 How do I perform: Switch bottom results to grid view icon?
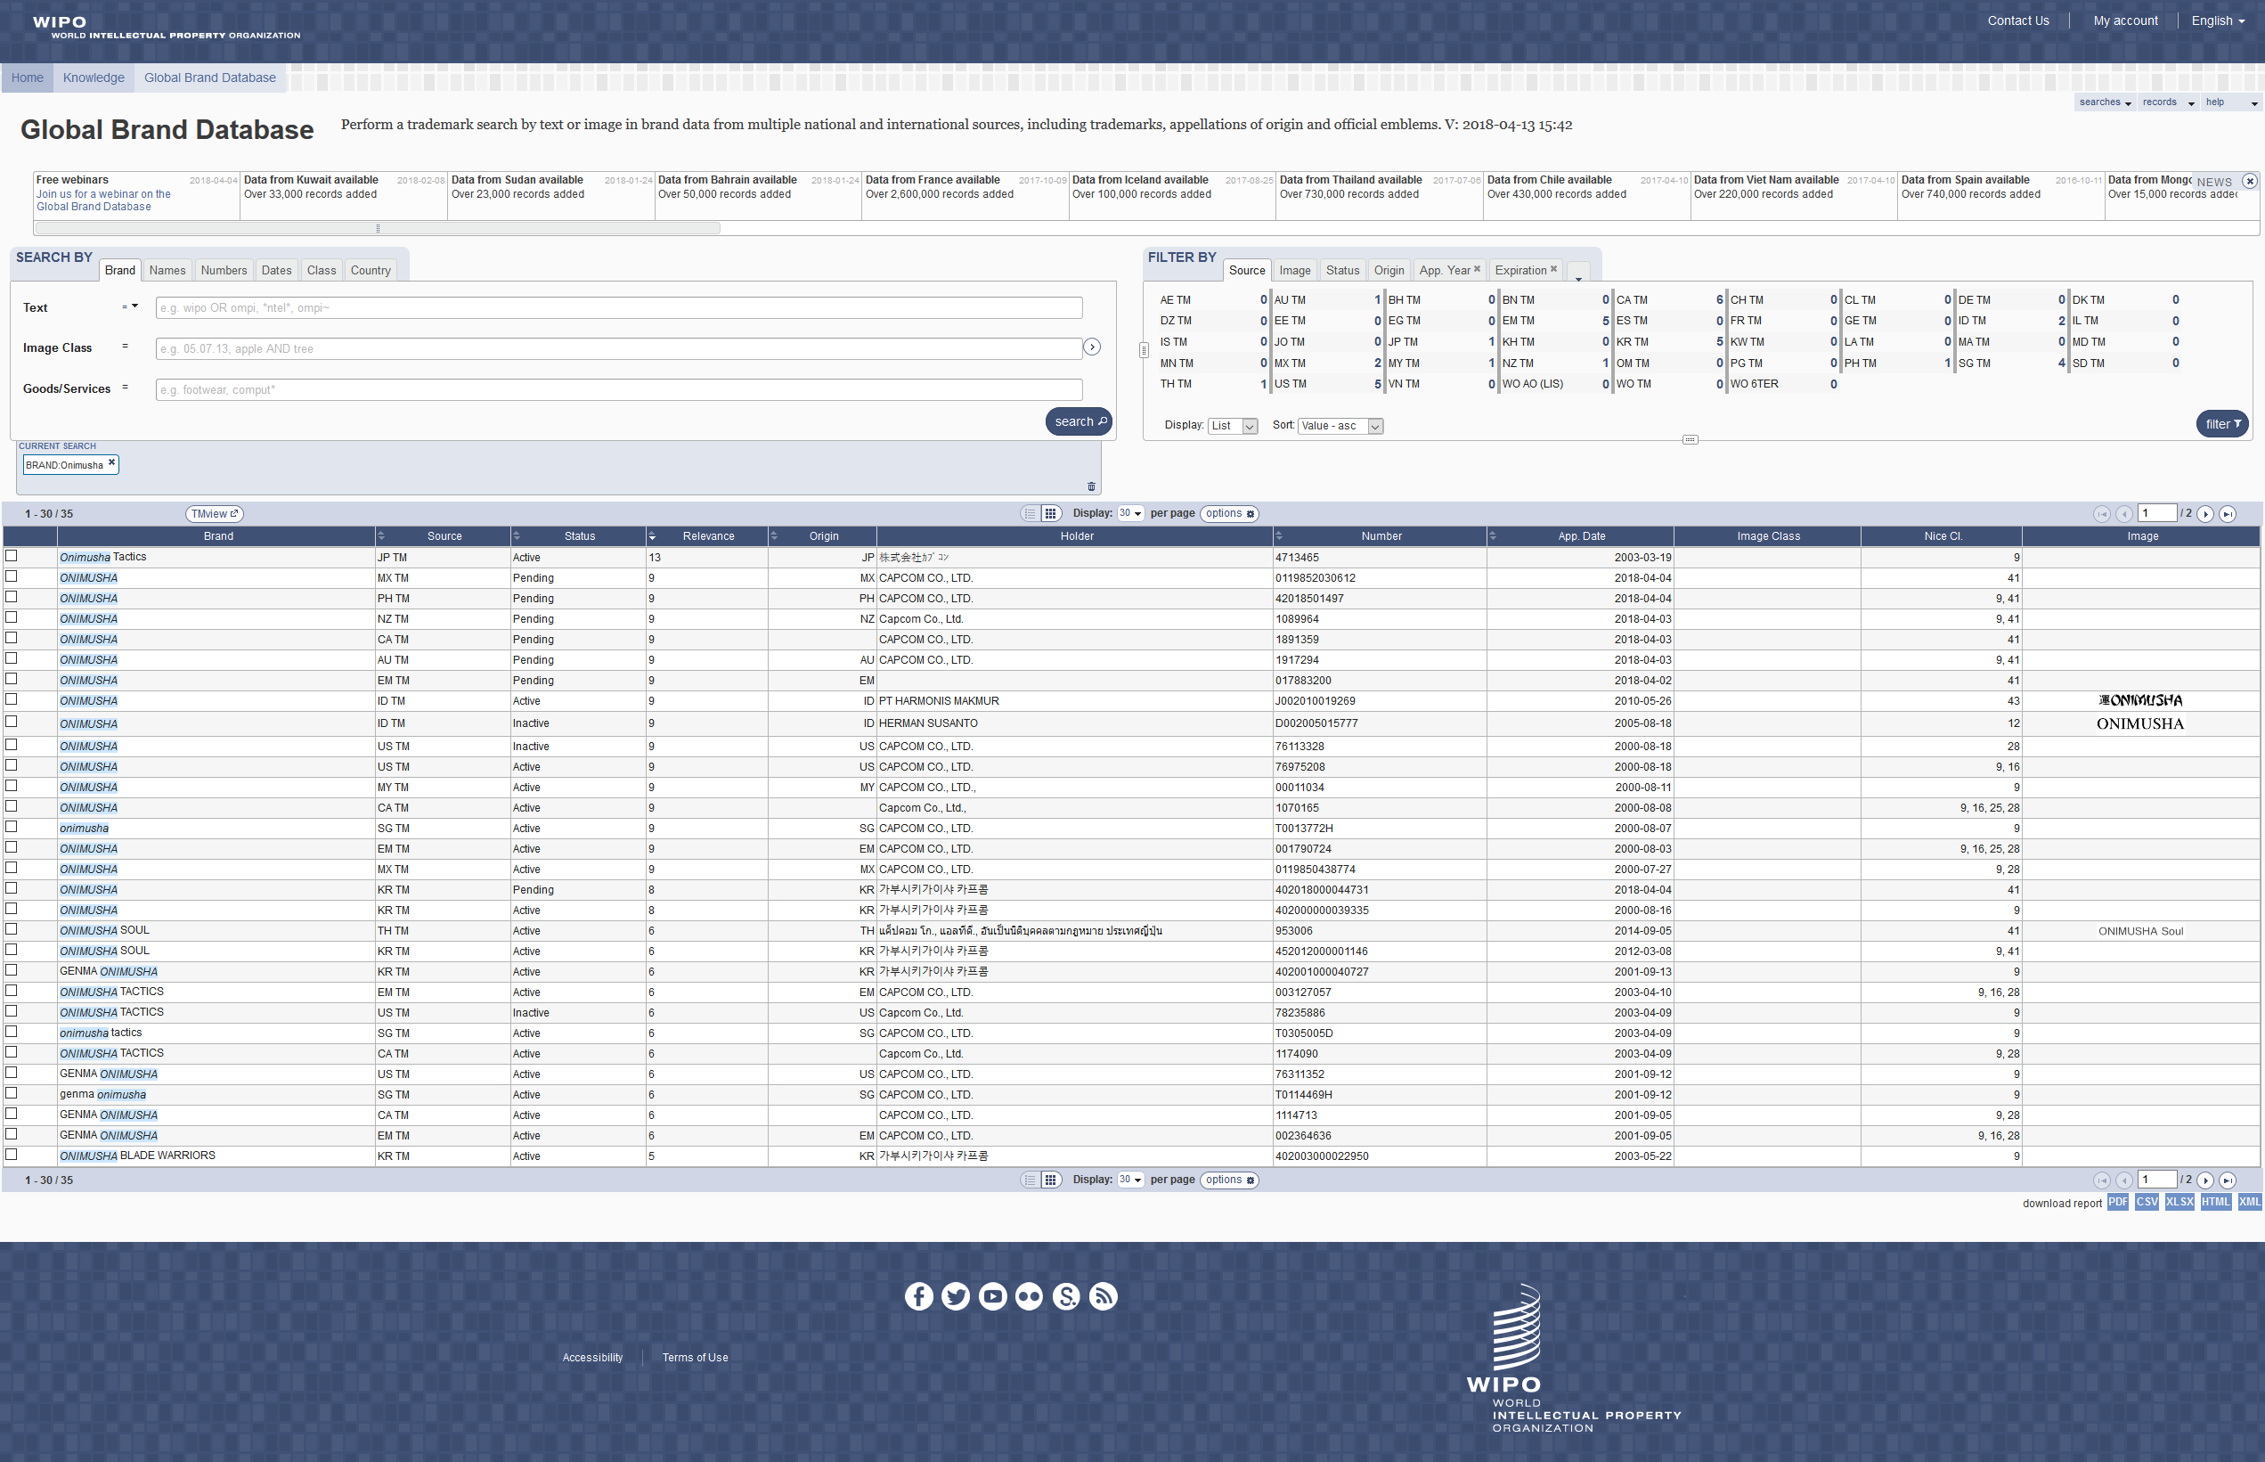pos(1050,1180)
